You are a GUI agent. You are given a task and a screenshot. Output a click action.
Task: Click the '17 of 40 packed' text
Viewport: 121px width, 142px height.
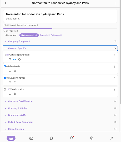click(x=11, y=31)
